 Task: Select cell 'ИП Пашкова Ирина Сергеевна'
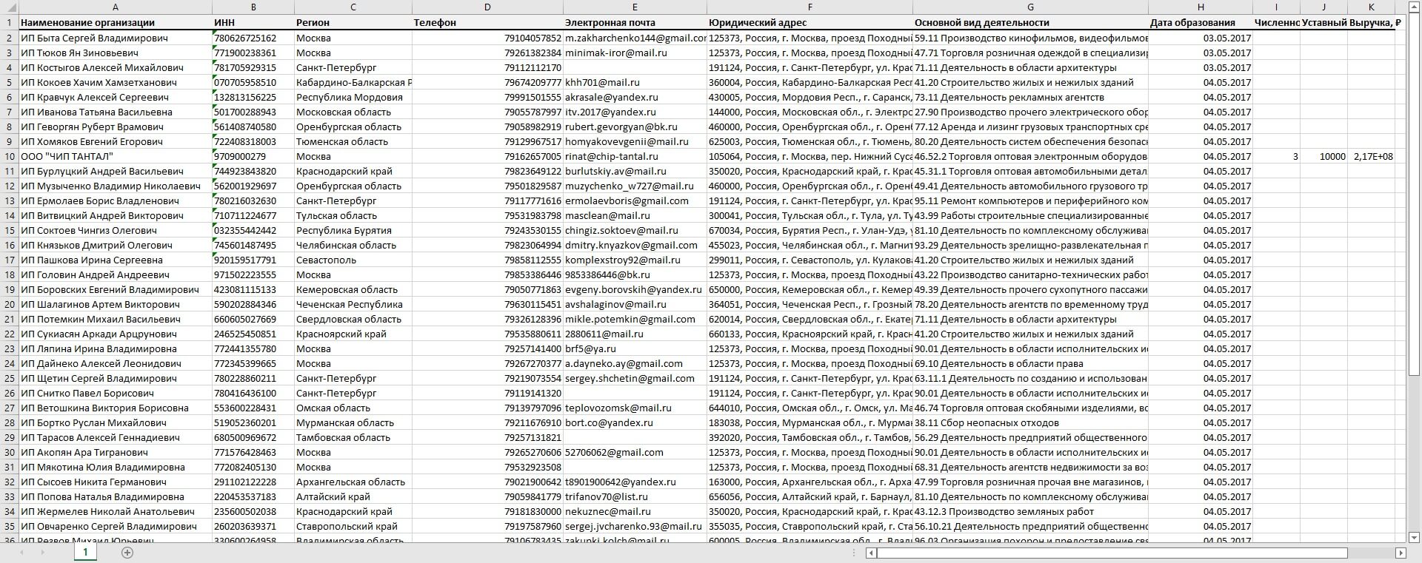tap(115, 260)
